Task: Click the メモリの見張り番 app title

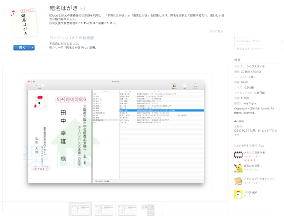Action: pos(254,153)
